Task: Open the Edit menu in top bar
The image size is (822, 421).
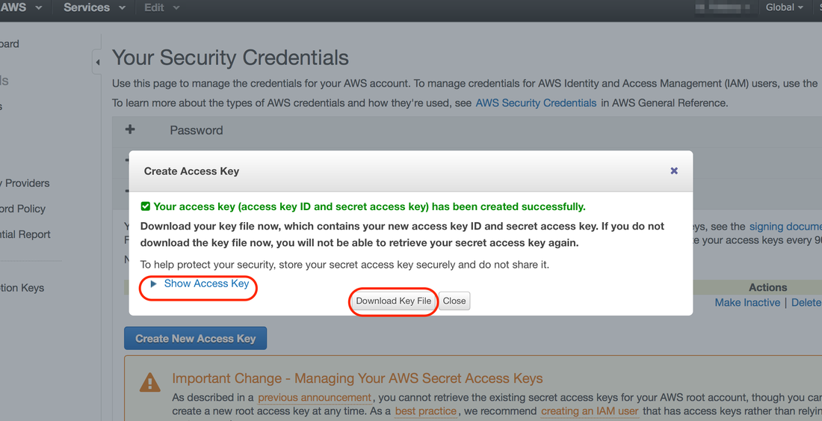Action: point(161,7)
